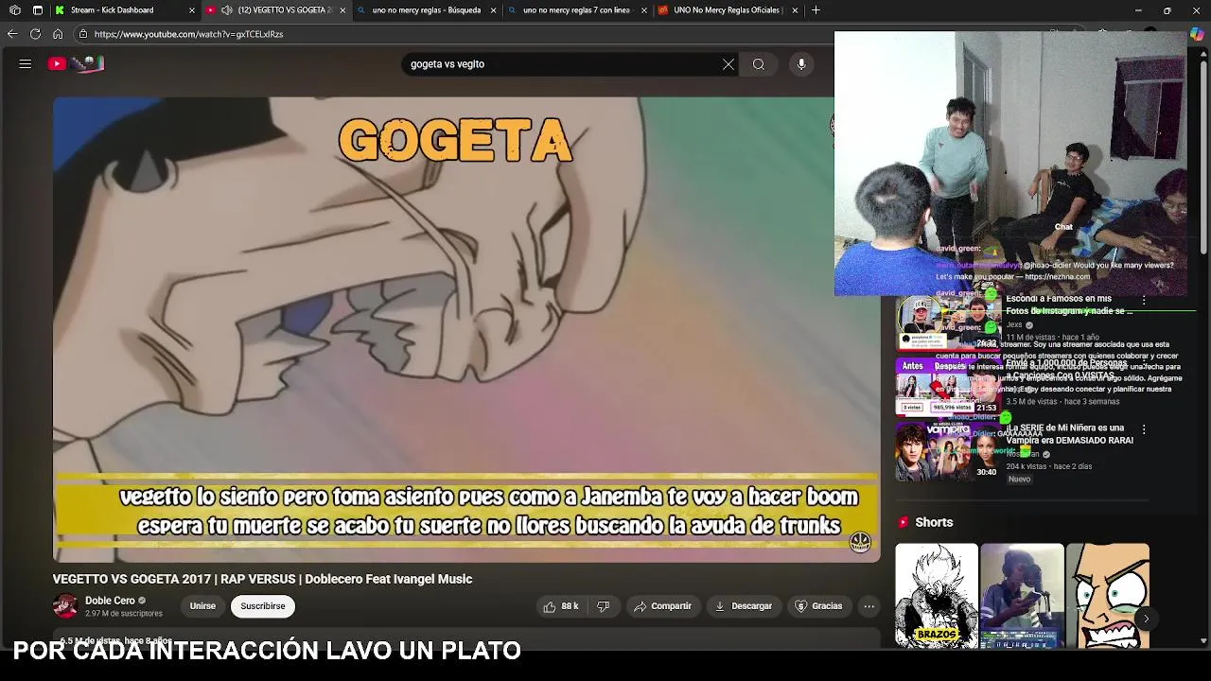The height and width of the screenshot is (681, 1211).
Task: Open the browser home page
Action: pos(58,34)
